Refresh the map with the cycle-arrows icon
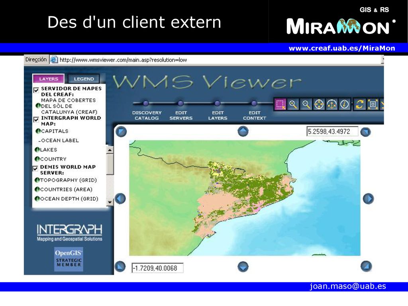 click(360, 104)
